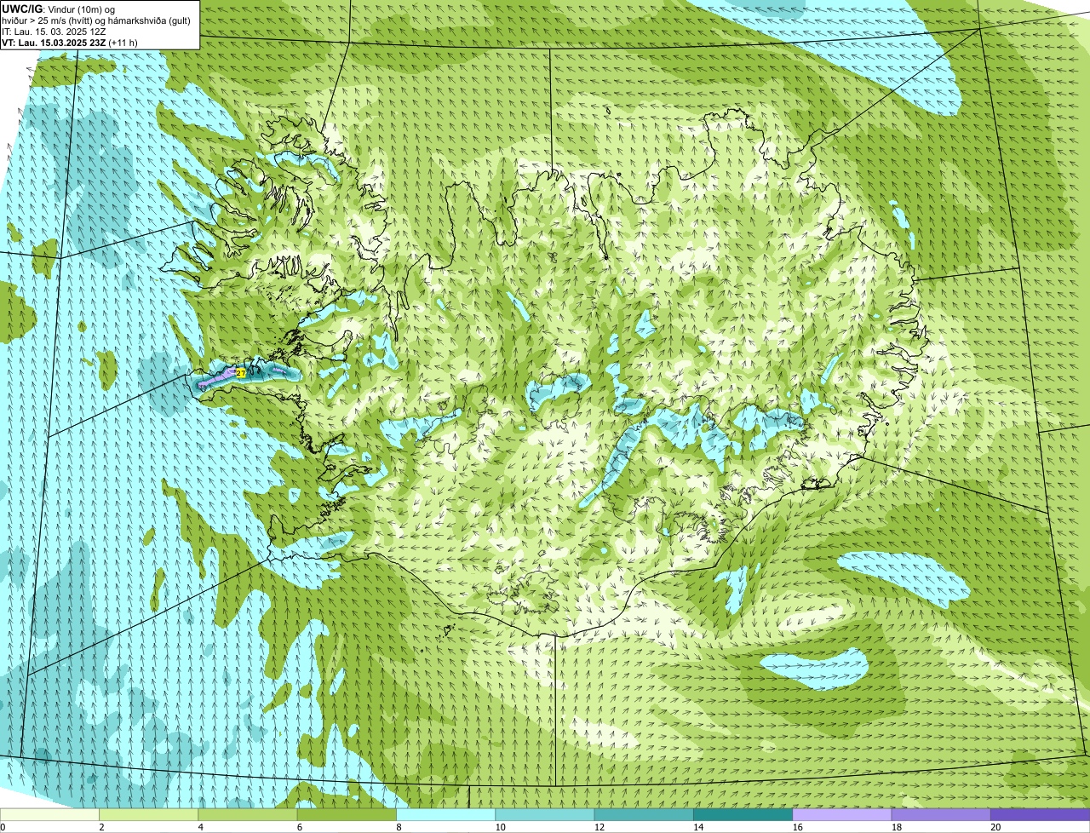
Task: Click the '16' tick label on color scale
Action: [x=796, y=827]
